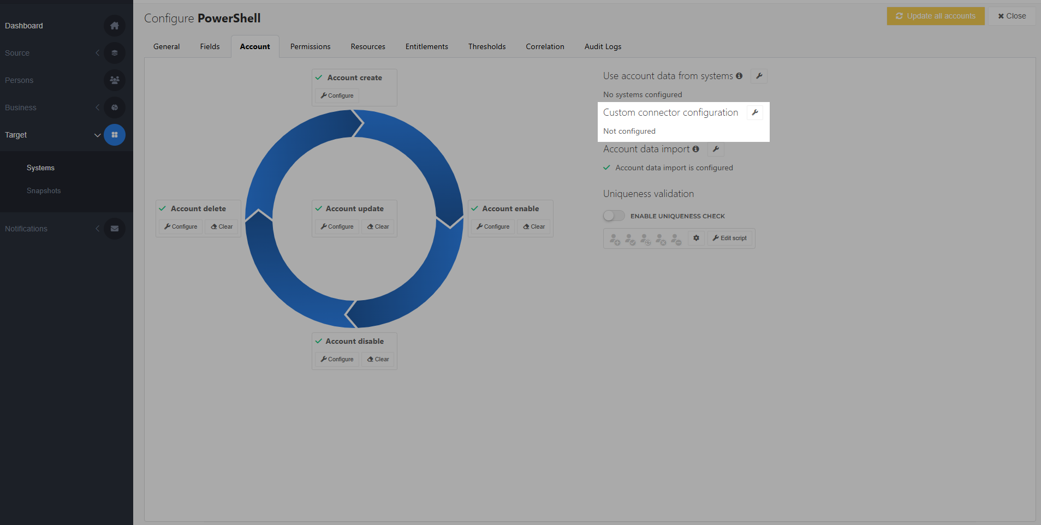1041x525 pixels.
Task: Click the Update all accounts button
Action: [935, 16]
